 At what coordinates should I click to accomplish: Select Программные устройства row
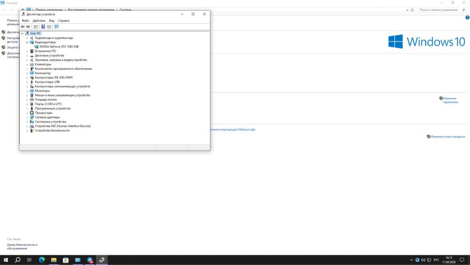(53, 108)
